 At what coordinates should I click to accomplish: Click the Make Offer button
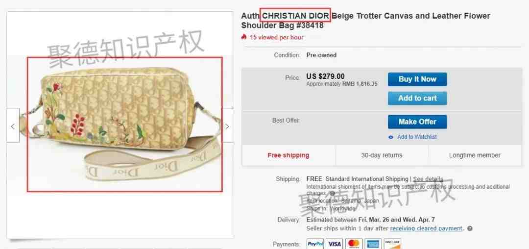(x=417, y=122)
